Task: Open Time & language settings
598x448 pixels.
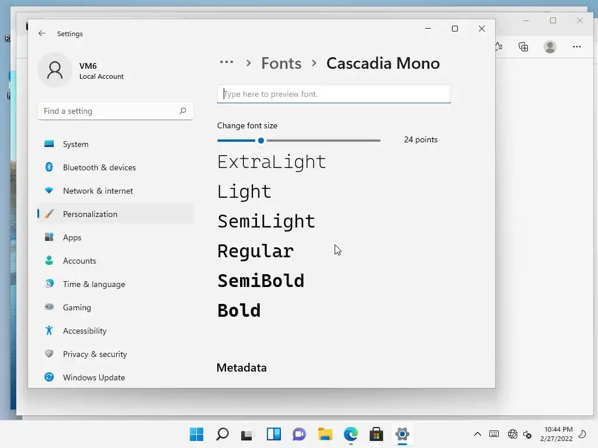Action: click(116, 284)
